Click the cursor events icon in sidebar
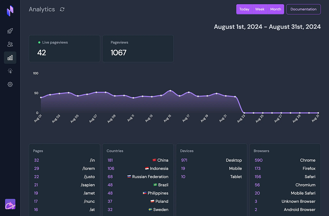329x216 pixels. pos(10,71)
